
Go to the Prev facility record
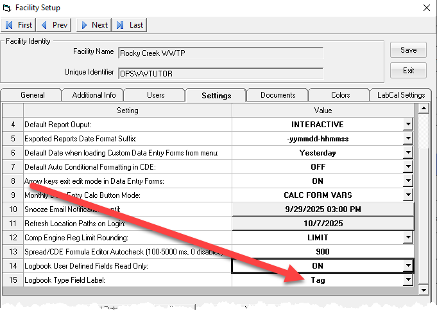(55, 25)
